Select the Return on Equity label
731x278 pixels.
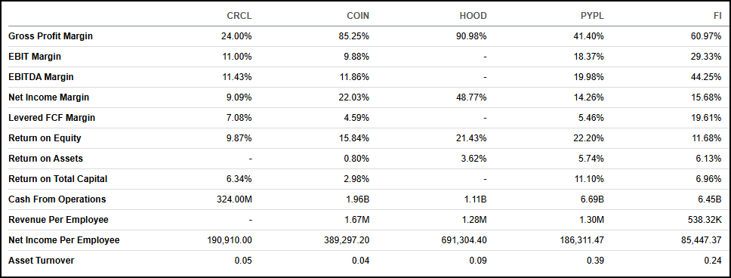click(45, 138)
